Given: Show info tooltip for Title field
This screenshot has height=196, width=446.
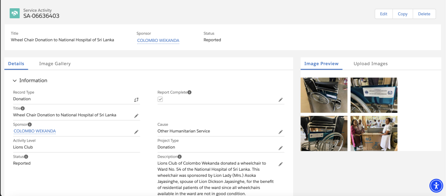Looking at the screenshot, I should (x=23, y=108).
